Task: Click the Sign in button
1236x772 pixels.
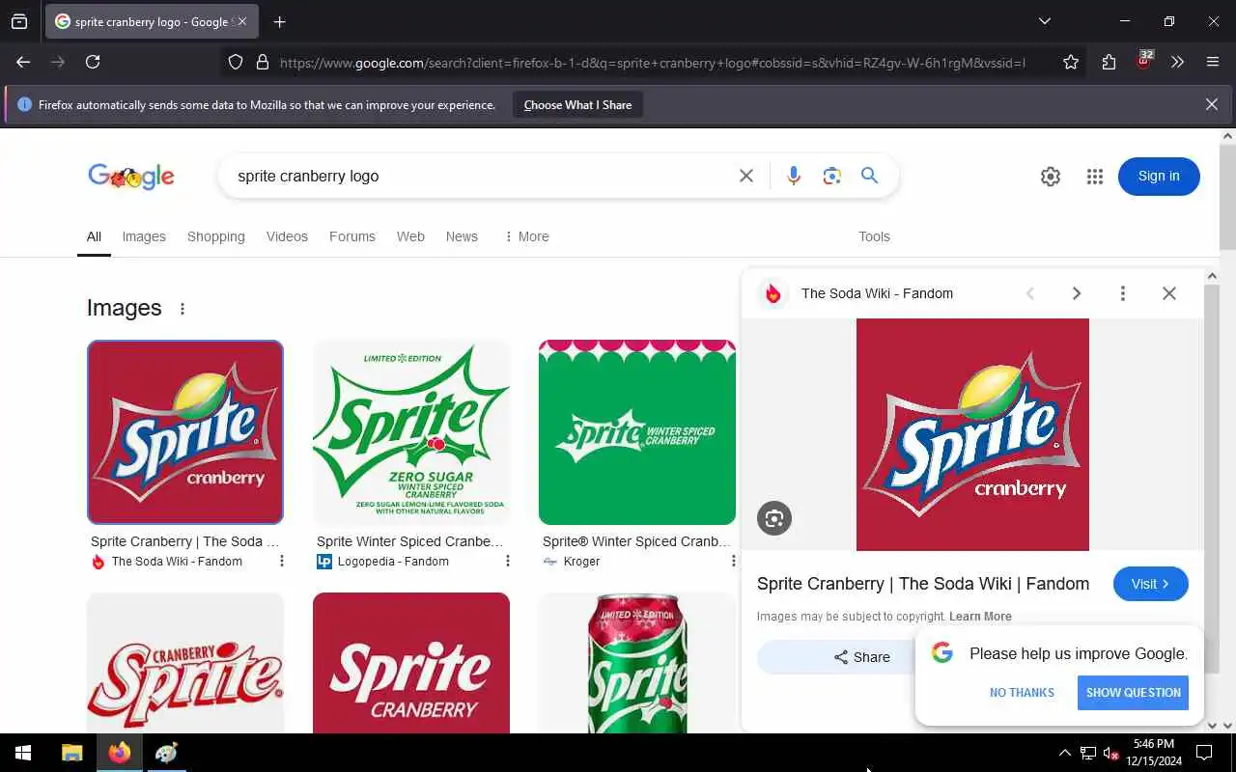Action: [x=1159, y=177]
